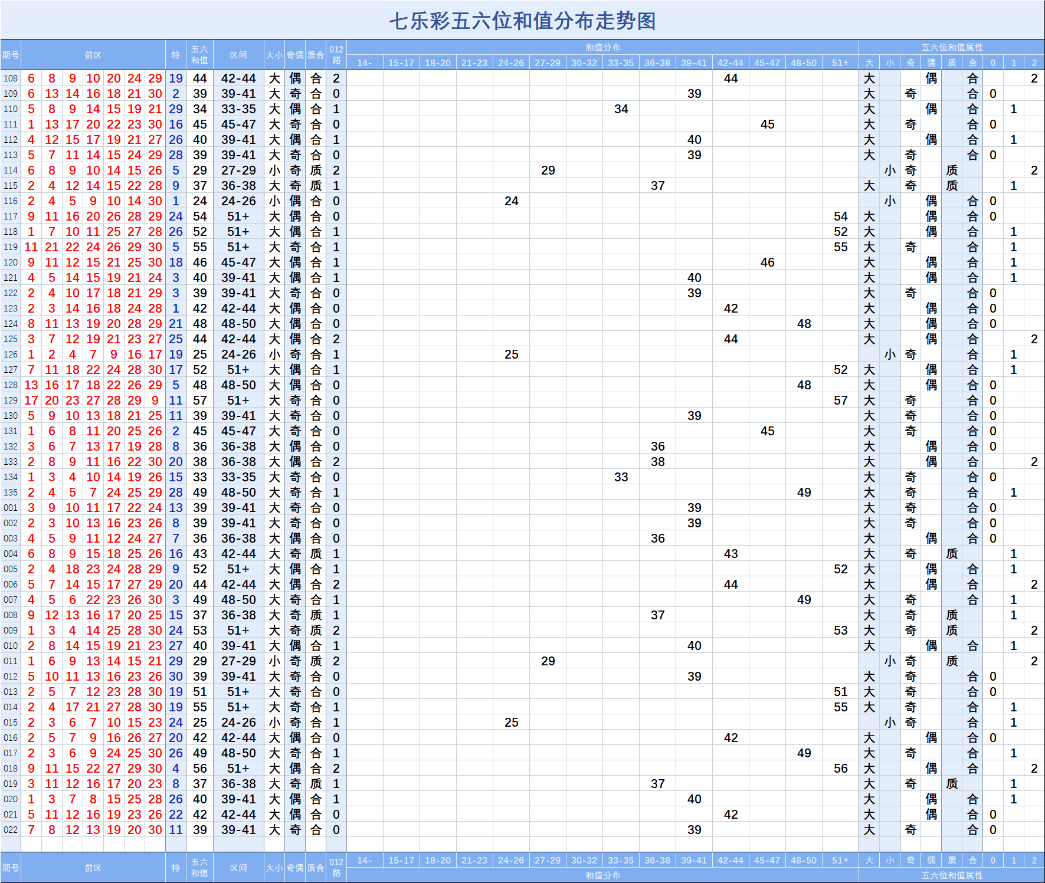Click the 前区 header in the bottom header

pos(93,868)
